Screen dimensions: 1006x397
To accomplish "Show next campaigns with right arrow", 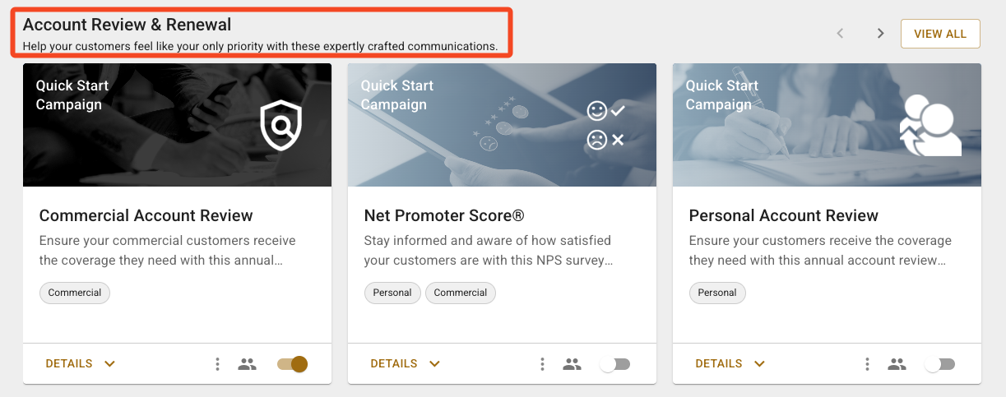I will coord(880,34).
